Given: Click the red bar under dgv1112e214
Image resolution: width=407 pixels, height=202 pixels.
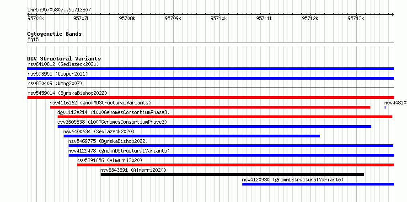Looking at the screenshot, I should tap(225, 117).
